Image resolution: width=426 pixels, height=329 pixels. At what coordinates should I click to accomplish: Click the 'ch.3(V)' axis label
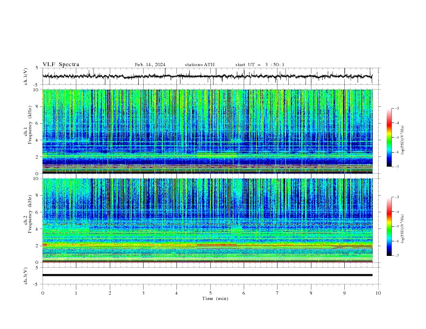26,276
